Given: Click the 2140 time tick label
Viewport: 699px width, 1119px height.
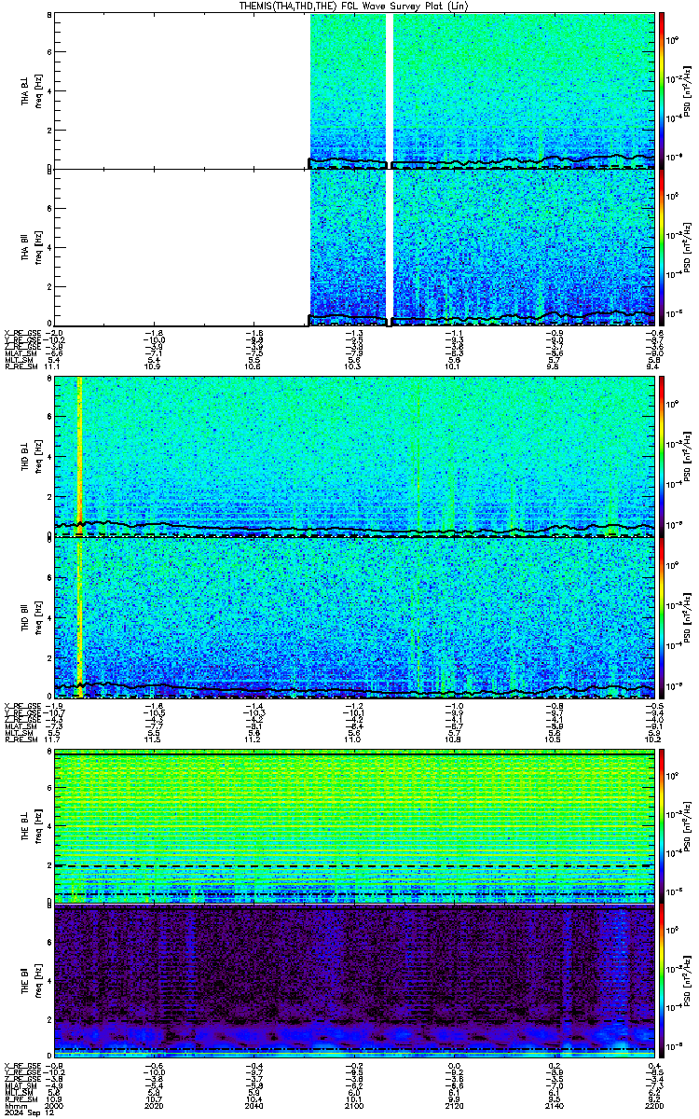Looking at the screenshot, I should 555,1106.
